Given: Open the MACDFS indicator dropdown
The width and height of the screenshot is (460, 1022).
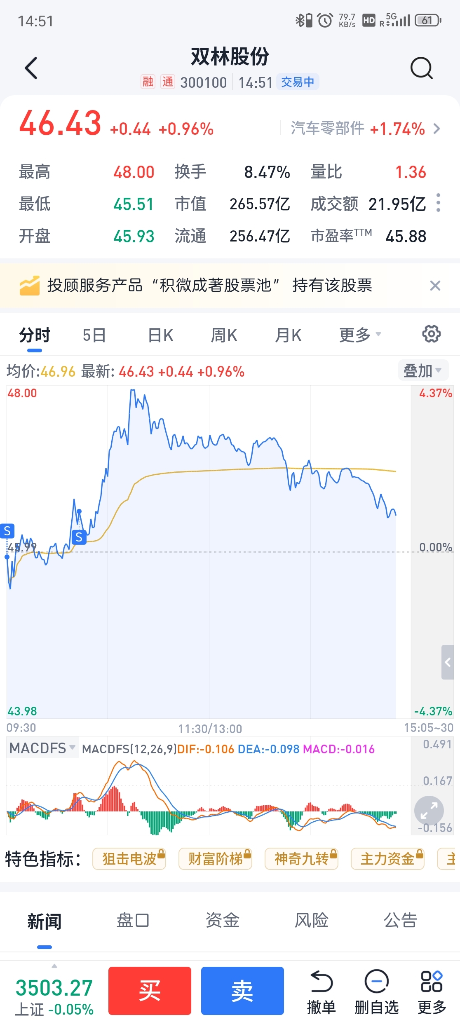Looking at the screenshot, I should [42, 748].
